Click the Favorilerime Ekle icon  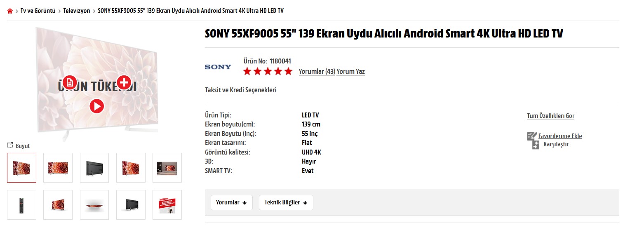(531, 136)
